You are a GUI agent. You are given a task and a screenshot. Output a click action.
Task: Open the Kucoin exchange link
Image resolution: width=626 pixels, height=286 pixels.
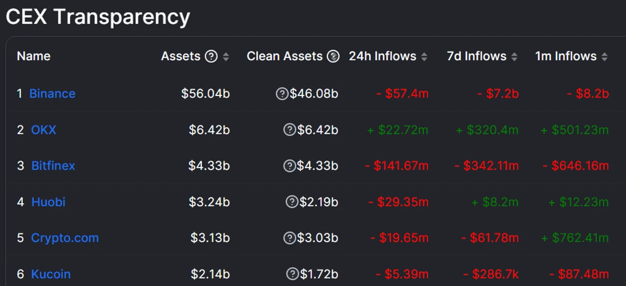pyautogui.click(x=51, y=274)
